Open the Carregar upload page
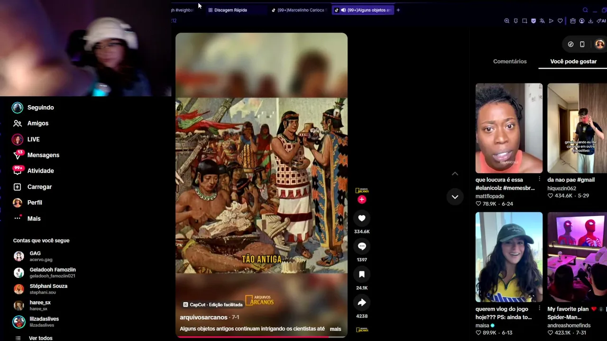The image size is (607, 341). point(32,187)
